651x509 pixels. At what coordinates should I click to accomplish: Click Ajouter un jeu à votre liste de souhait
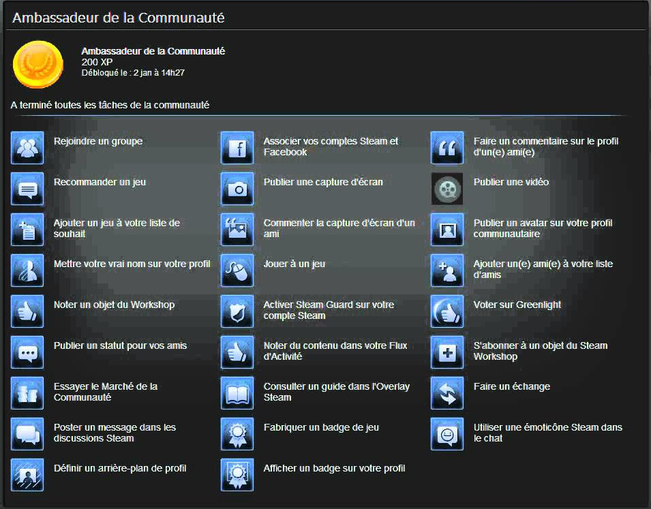coord(117,228)
